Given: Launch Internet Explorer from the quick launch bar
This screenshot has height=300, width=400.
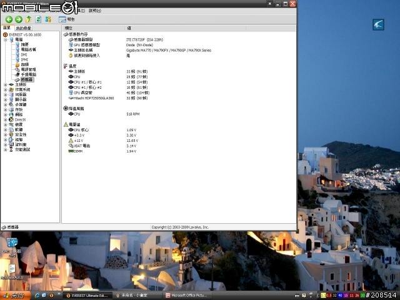Looking at the screenshot, I should [37, 296].
